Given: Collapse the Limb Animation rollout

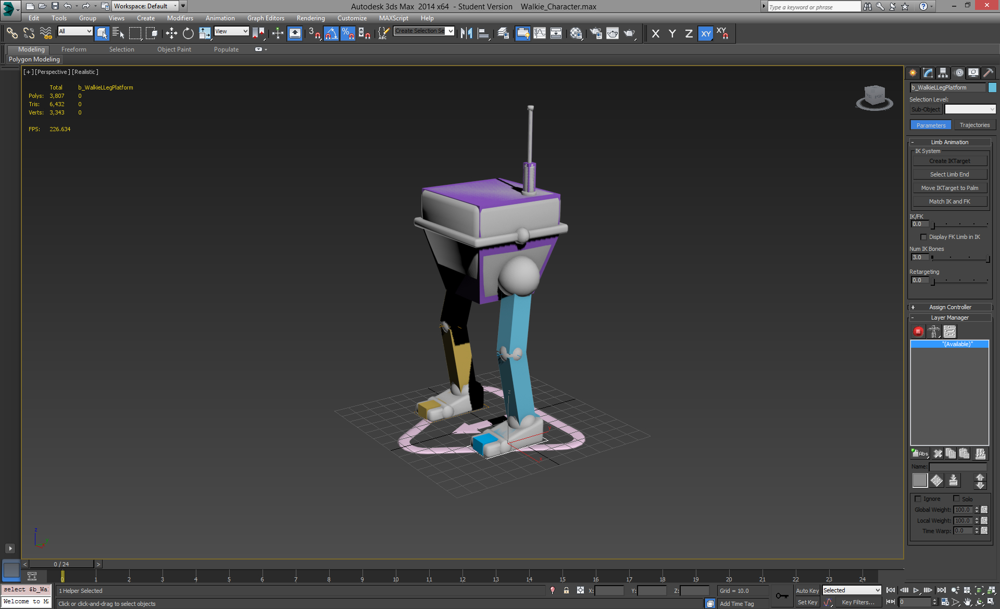Looking at the screenshot, I should pyautogui.click(x=949, y=142).
